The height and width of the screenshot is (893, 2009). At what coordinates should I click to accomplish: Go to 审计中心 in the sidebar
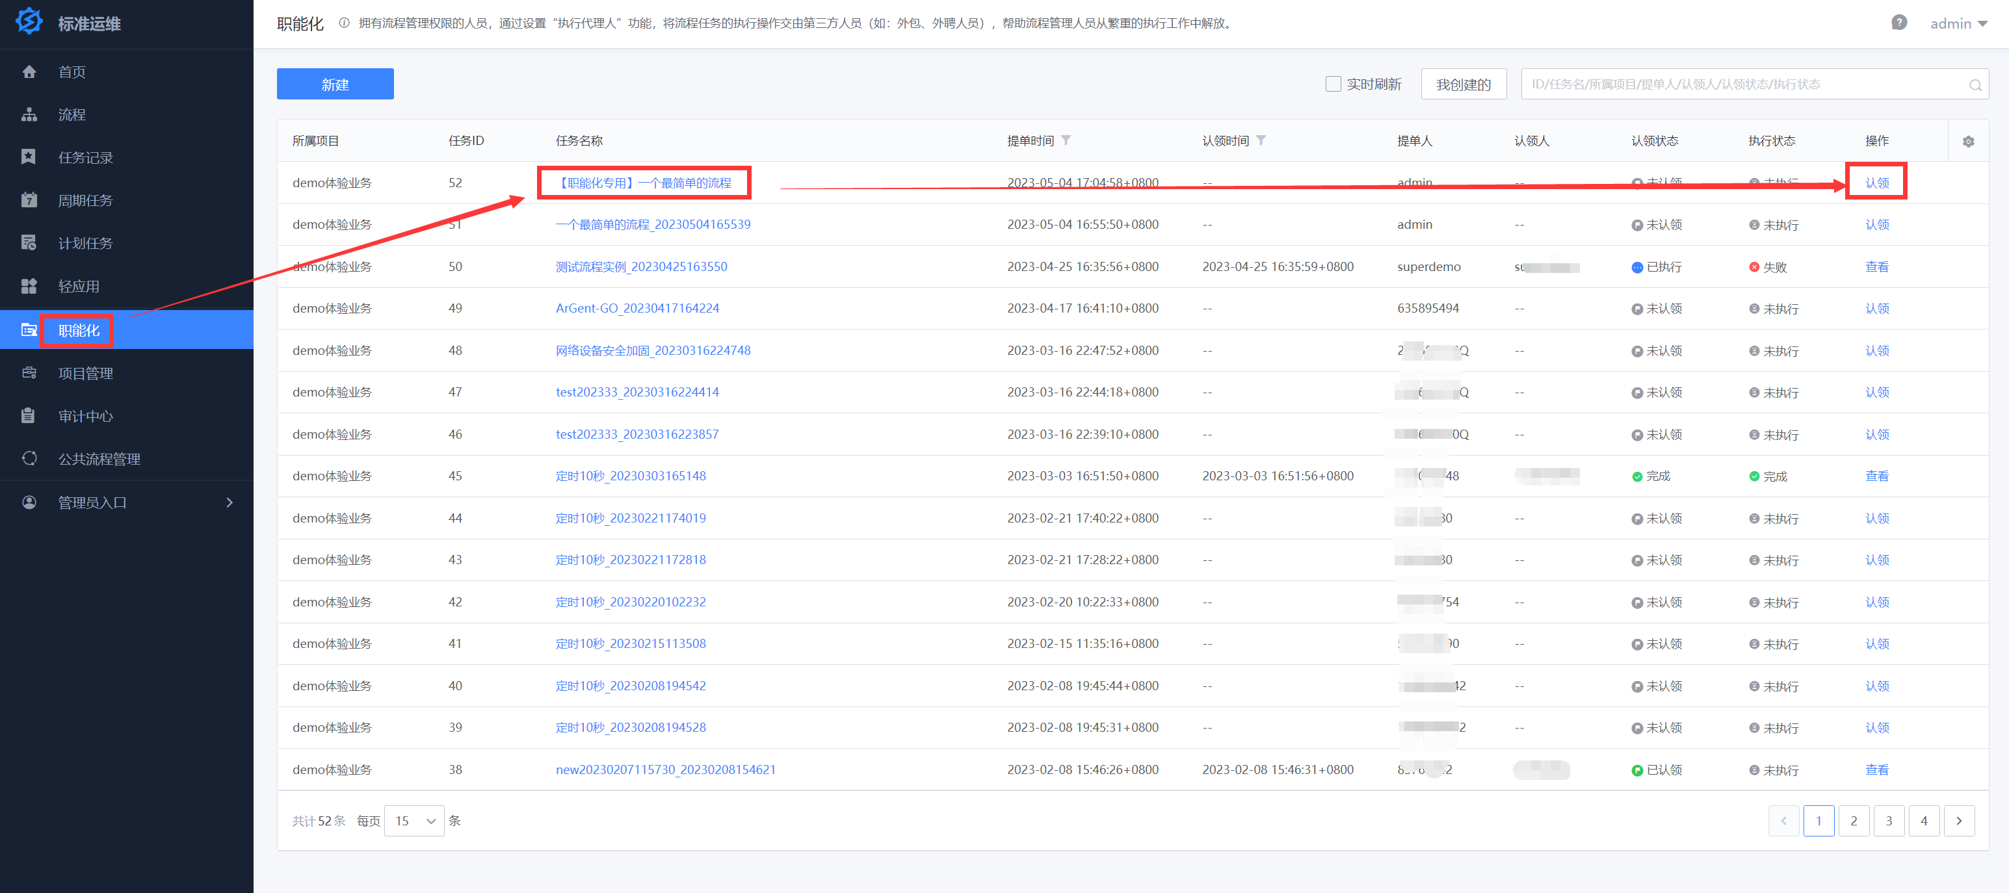pos(86,416)
